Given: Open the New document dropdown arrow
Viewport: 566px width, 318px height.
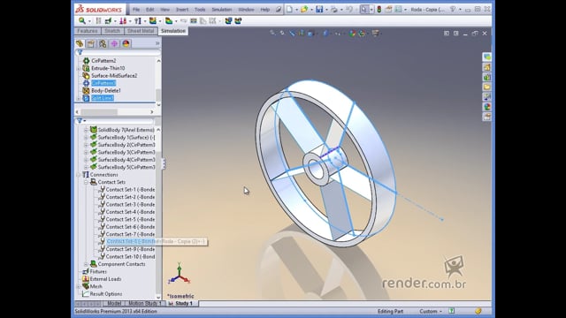Looking at the screenshot, I should [x=296, y=10].
